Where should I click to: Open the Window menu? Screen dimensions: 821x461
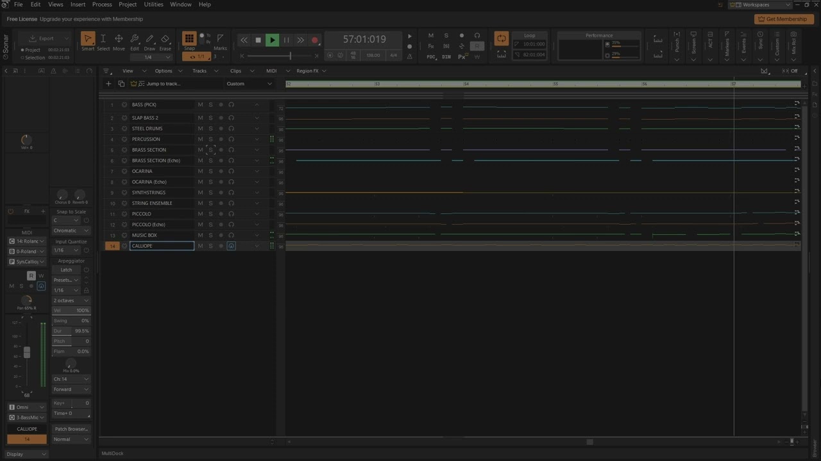tap(181, 4)
